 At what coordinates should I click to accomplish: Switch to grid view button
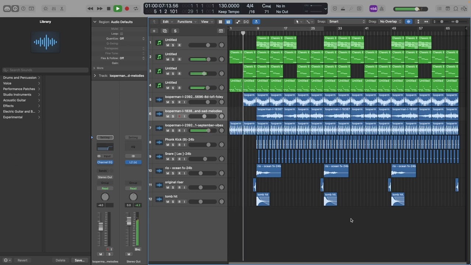(220, 22)
